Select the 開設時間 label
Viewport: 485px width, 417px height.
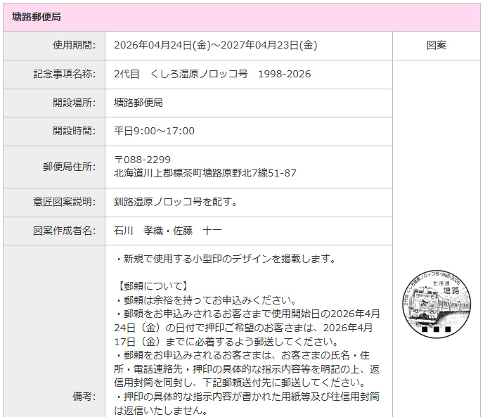pos(75,131)
